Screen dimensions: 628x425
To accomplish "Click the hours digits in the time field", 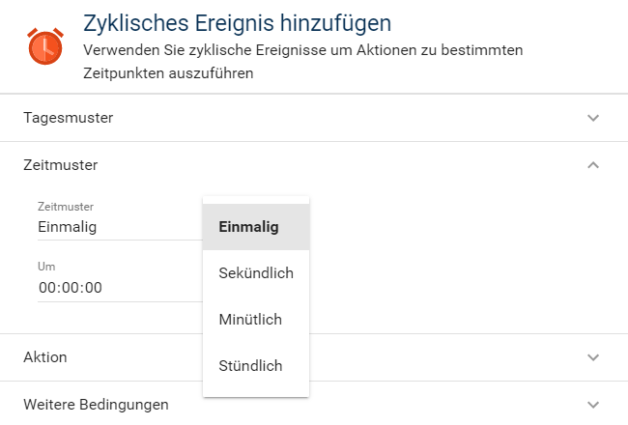I will (x=47, y=287).
